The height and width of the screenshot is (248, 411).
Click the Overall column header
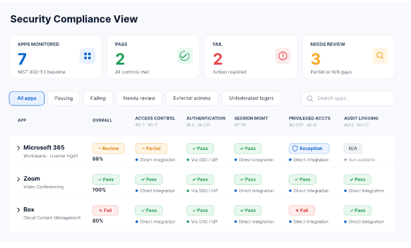[x=102, y=121]
